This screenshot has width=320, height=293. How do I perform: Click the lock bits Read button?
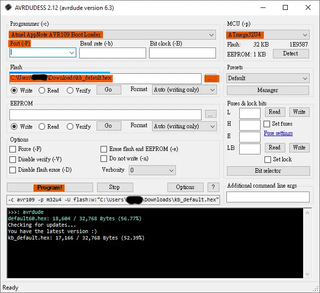[x=275, y=148]
